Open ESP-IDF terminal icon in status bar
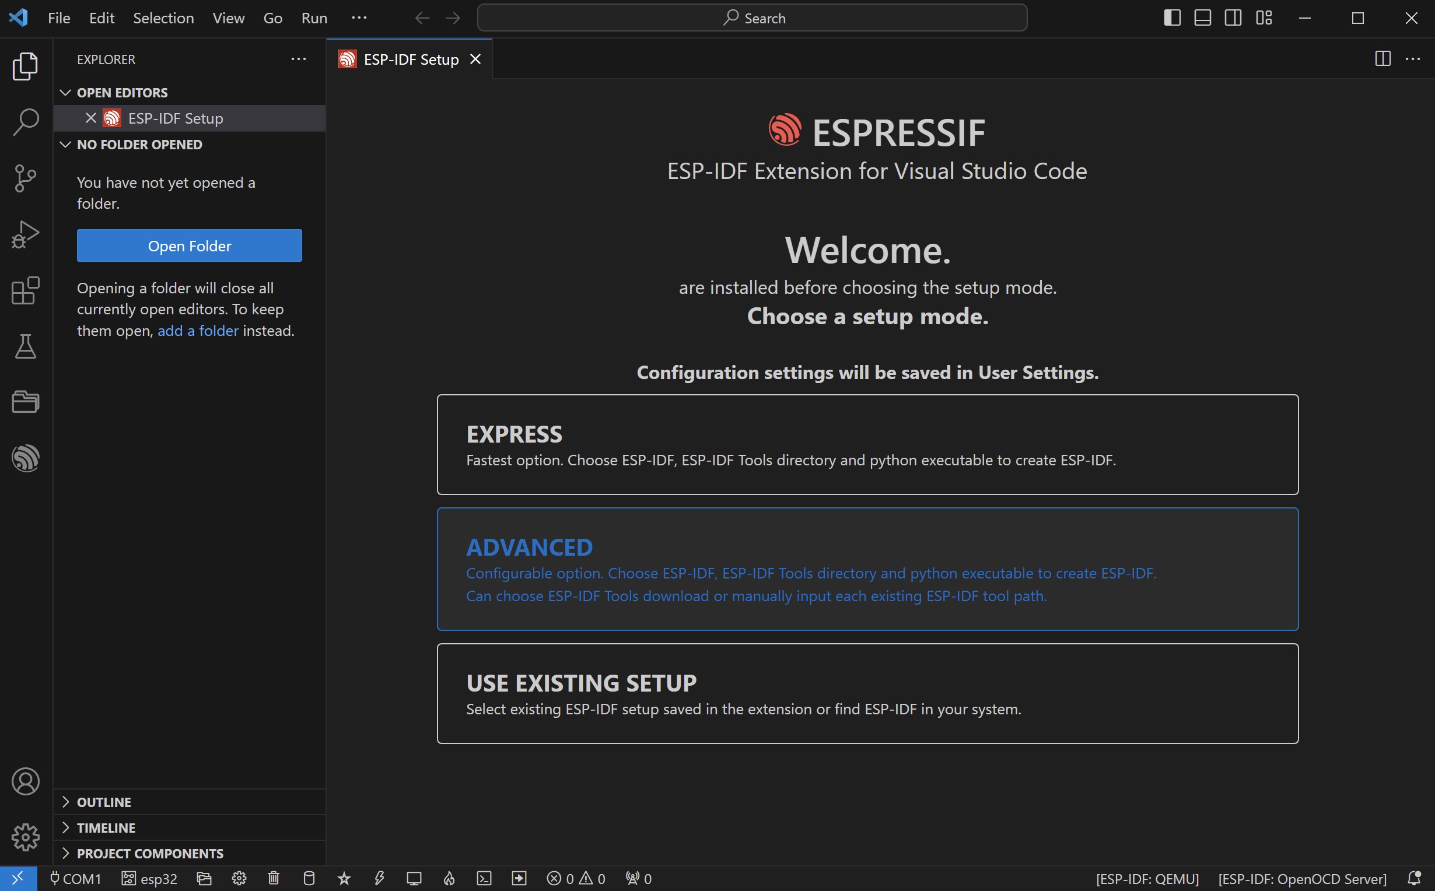Image resolution: width=1435 pixels, height=891 pixels. click(484, 879)
